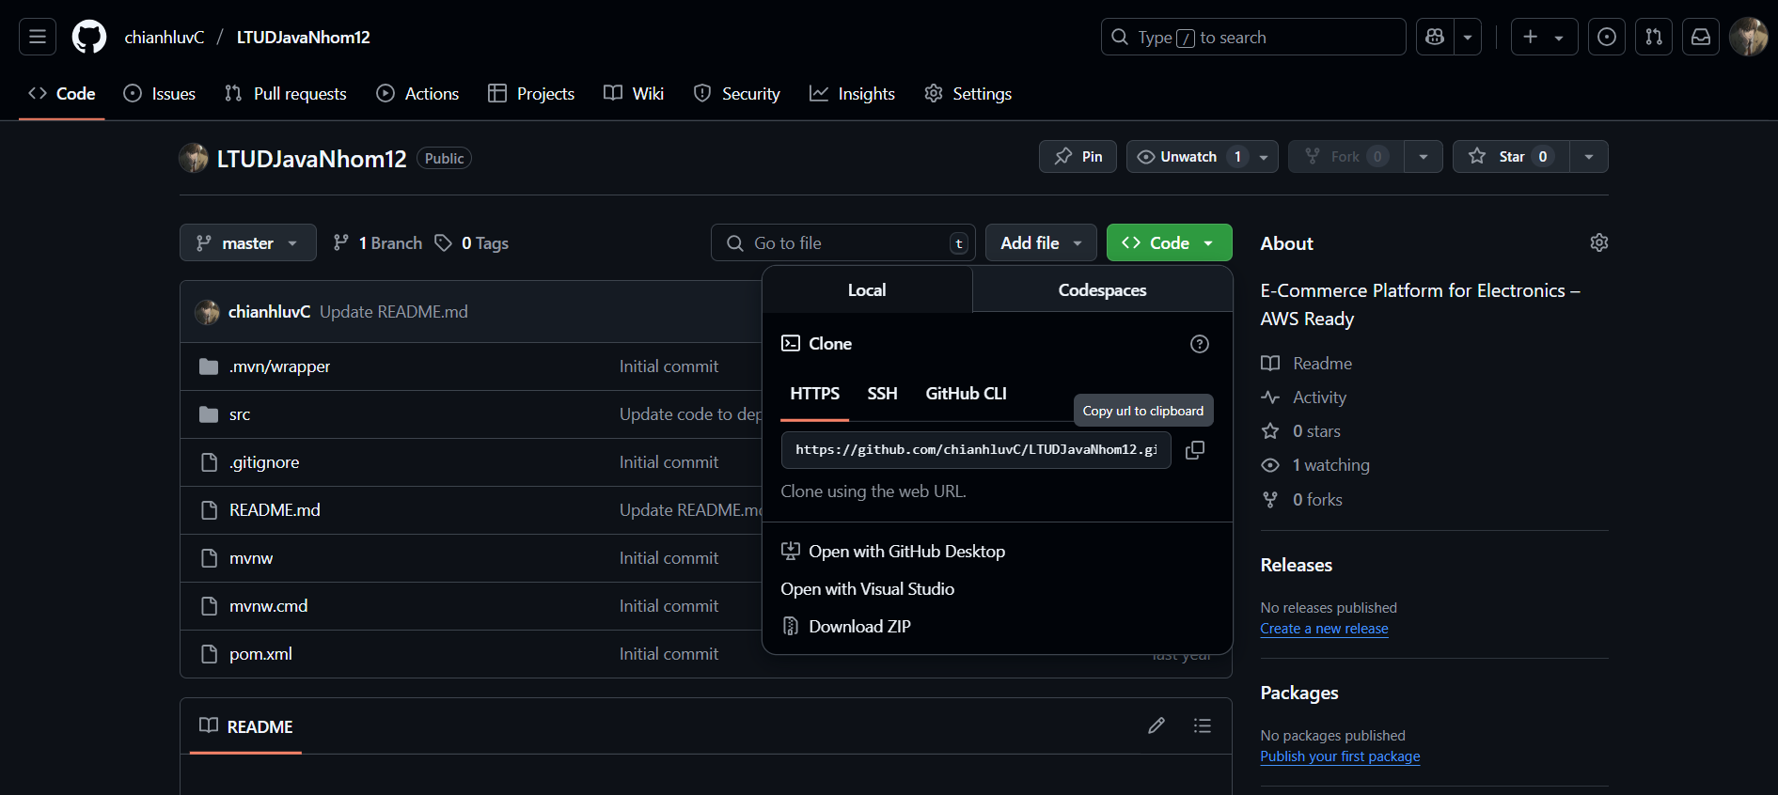Open the README outline list icon
The height and width of the screenshot is (795, 1778).
tap(1203, 725)
